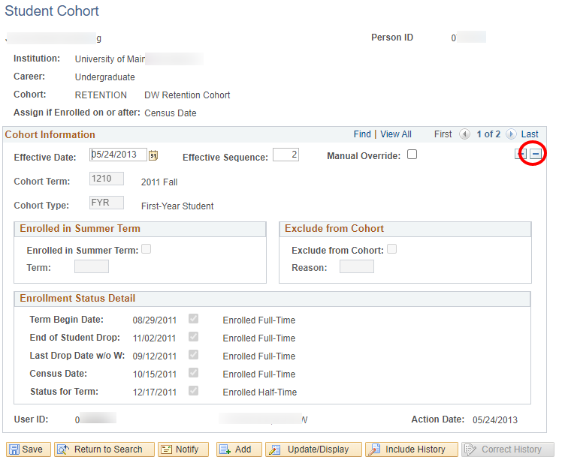Click the Effective Date input field
Viewport: 562px width, 466px height.
click(118, 155)
